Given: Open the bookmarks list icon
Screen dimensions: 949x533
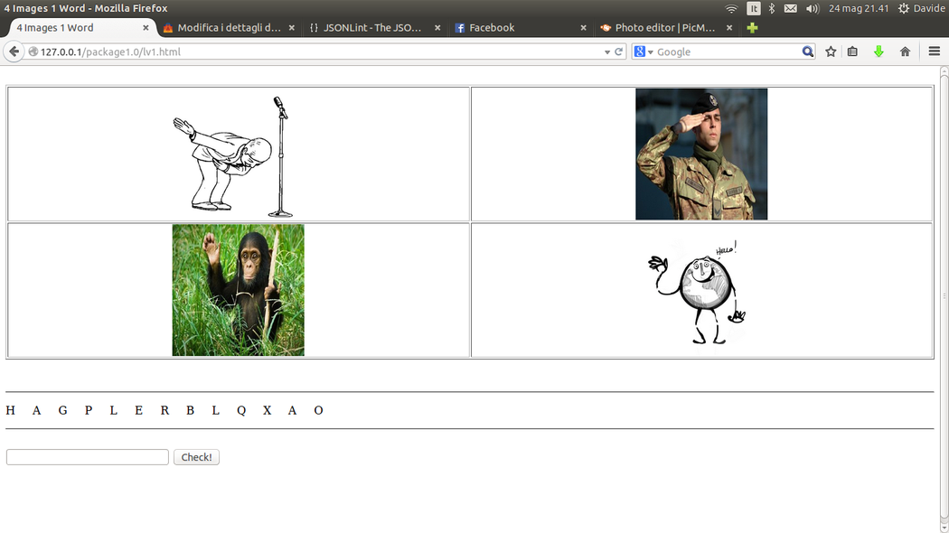Looking at the screenshot, I should (x=852, y=51).
